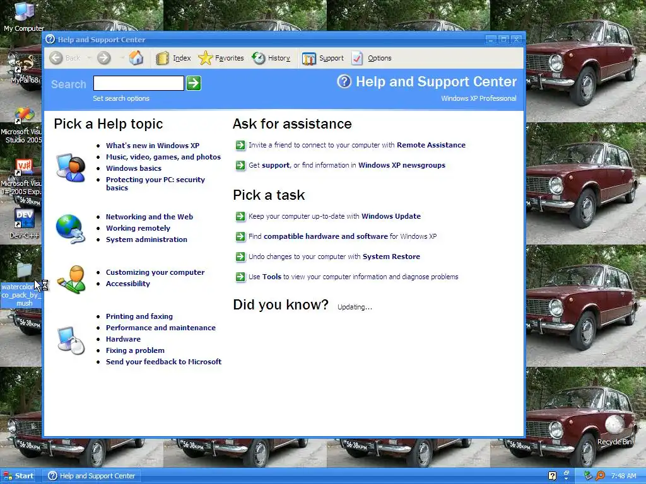
Task: Open Music, video, games, and photos
Action: (x=163, y=157)
